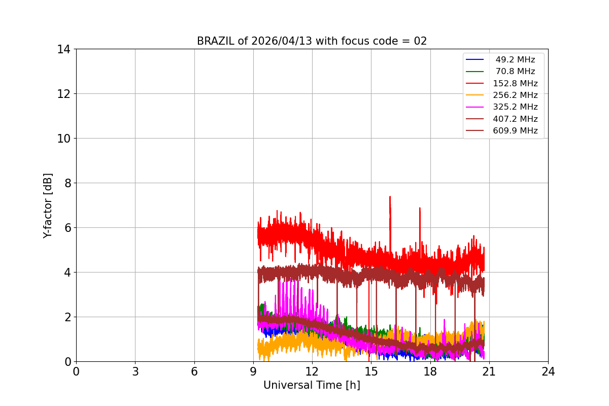Click the y-axis tick label '6'
609x406 pixels.
(67, 228)
